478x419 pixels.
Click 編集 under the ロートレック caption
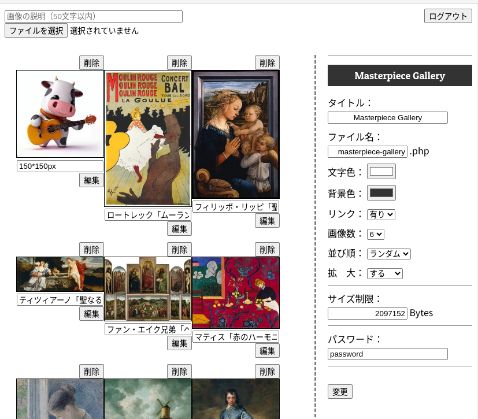click(x=179, y=229)
